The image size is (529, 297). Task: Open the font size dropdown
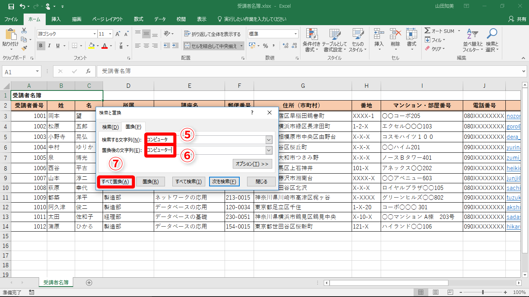(x=110, y=34)
